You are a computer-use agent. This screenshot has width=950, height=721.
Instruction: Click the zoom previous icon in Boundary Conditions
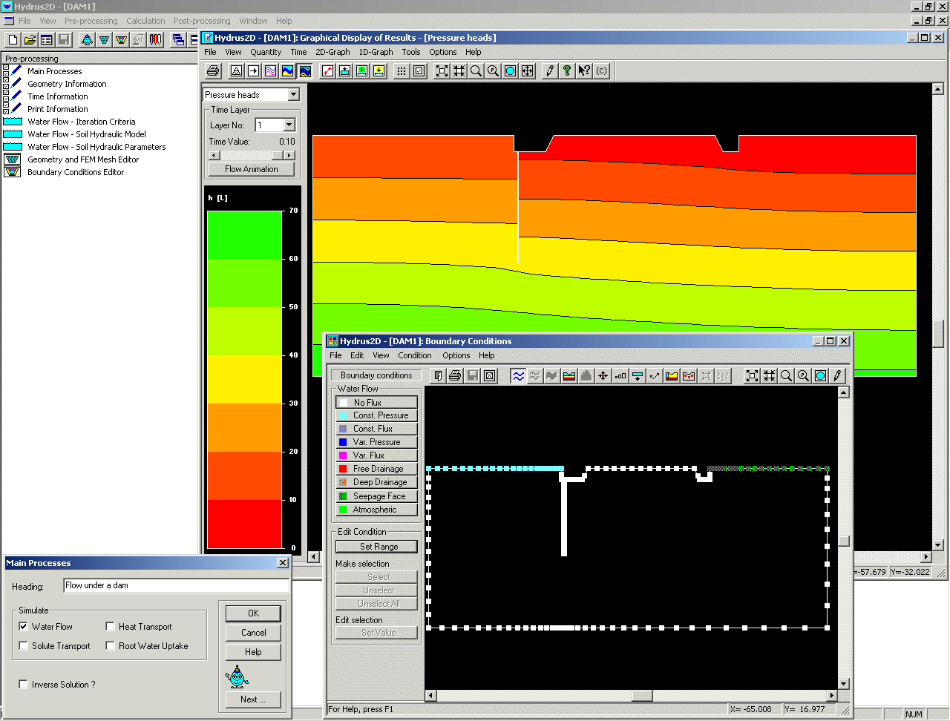[803, 376]
